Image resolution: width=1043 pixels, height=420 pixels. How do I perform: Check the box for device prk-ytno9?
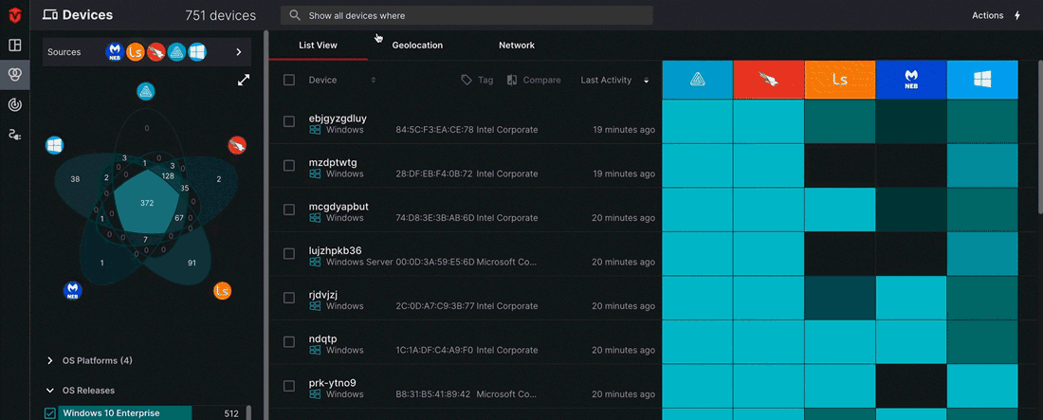(288, 385)
